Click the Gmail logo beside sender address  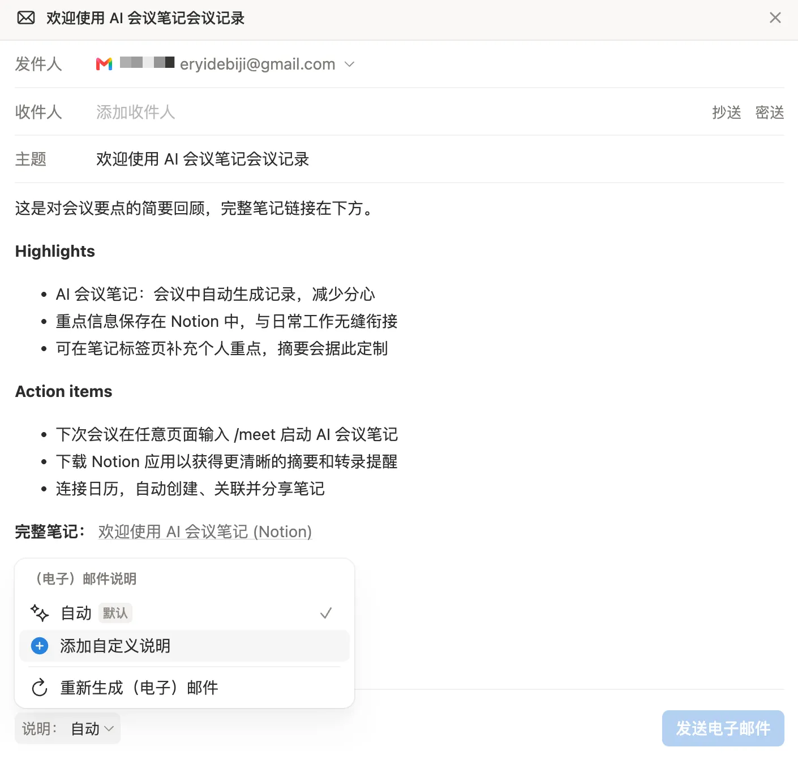[104, 64]
